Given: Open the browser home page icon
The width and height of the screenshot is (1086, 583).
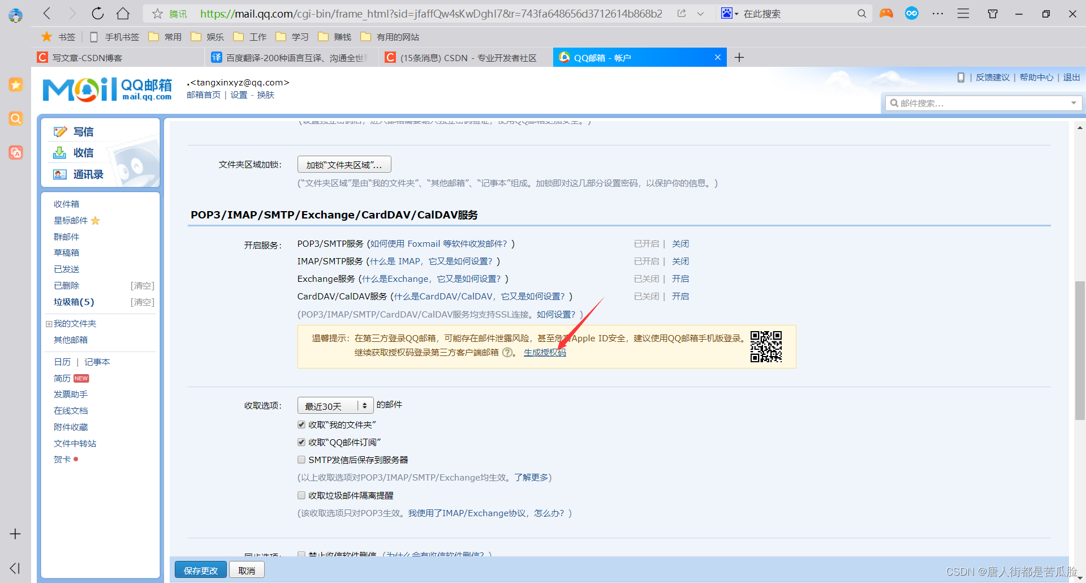Looking at the screenshot, I should coord(123,14).
